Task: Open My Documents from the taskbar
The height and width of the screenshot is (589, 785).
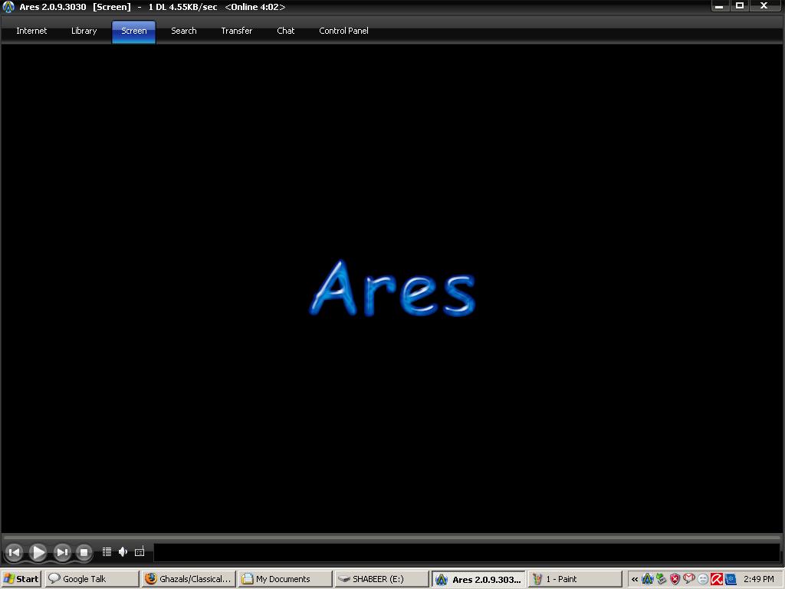Action: pyautogui.click(x=285, y=579)
